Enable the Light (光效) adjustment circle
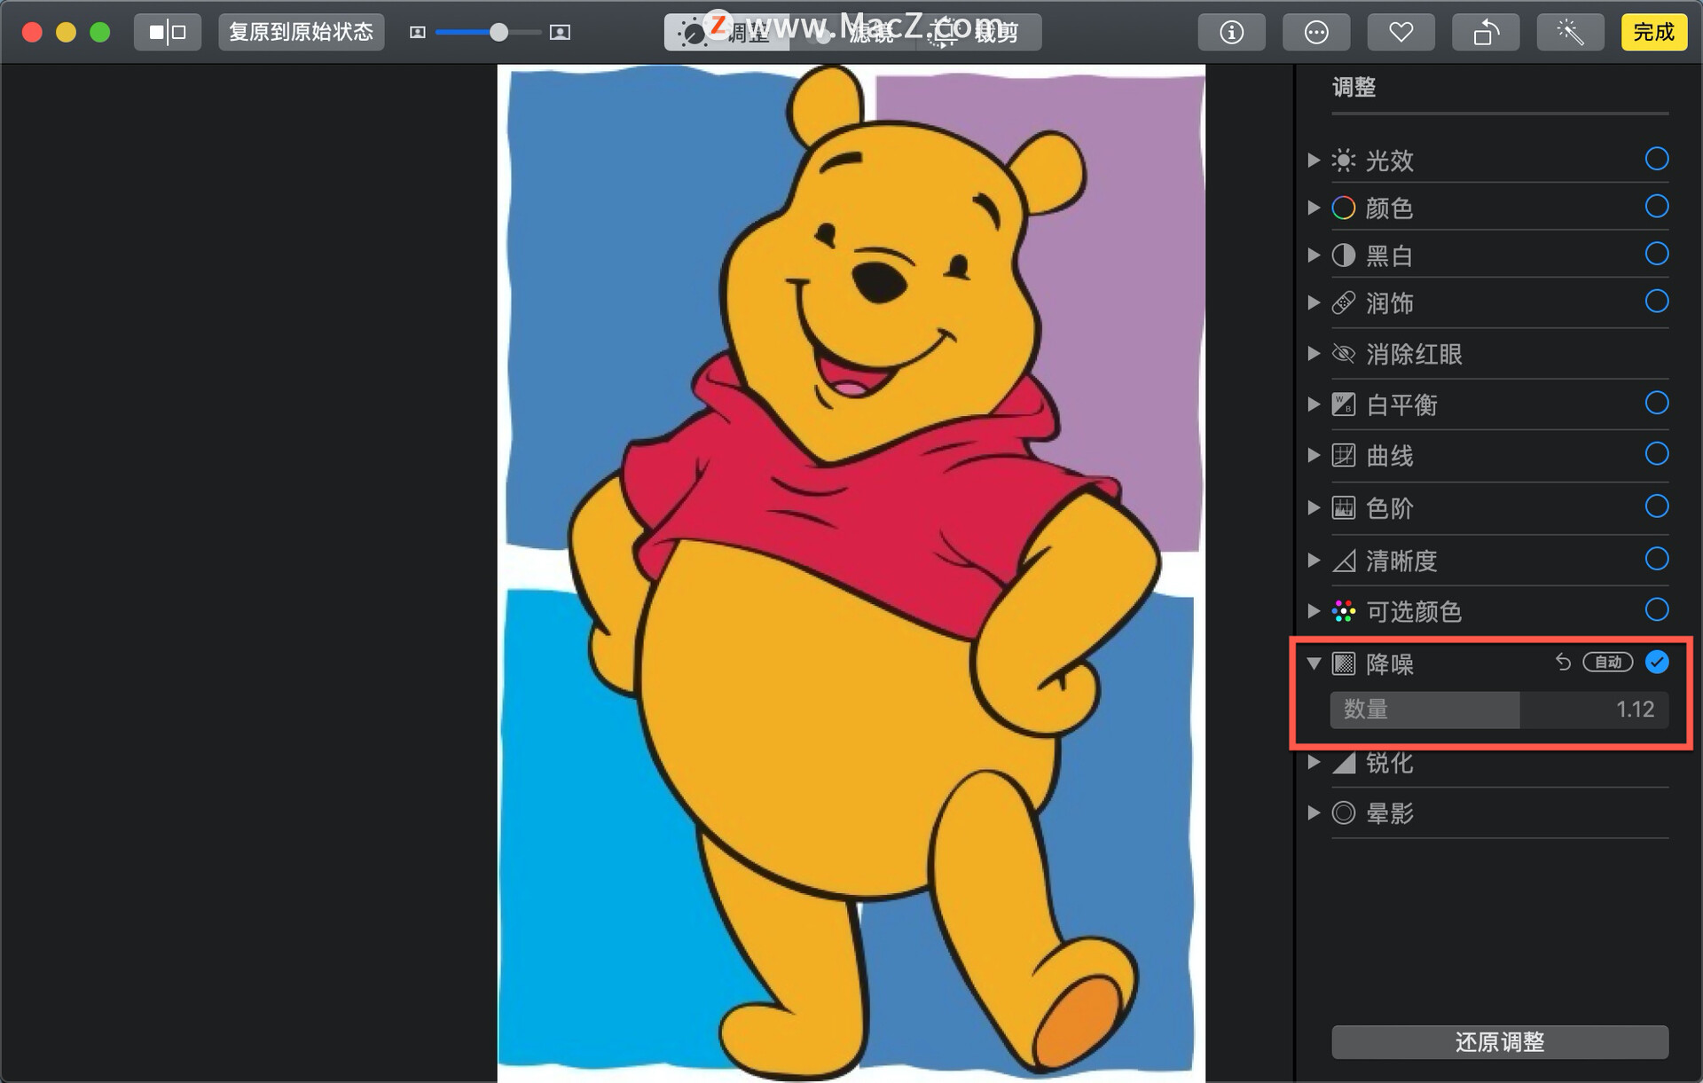This screenshot has height=1083, width=1703. [1656, 160]
